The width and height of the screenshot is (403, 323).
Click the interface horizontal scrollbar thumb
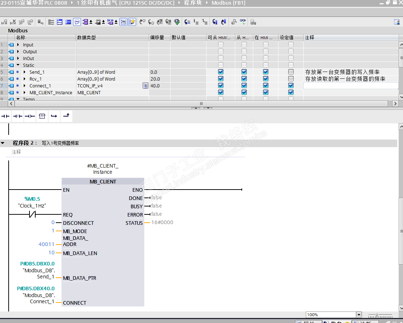point(201,104)
